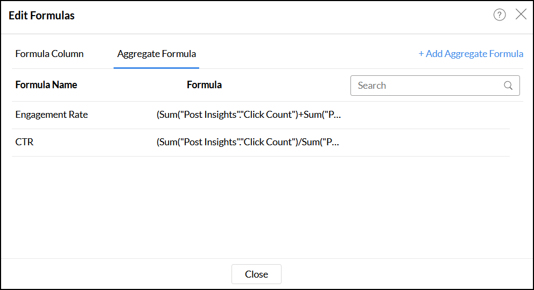Click the plus sign before Add Aggregate Formula
Screen dimensions: 534x290
421,54
